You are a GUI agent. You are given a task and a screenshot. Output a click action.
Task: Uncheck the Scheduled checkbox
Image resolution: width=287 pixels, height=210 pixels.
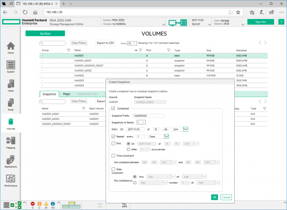point(113,108)
